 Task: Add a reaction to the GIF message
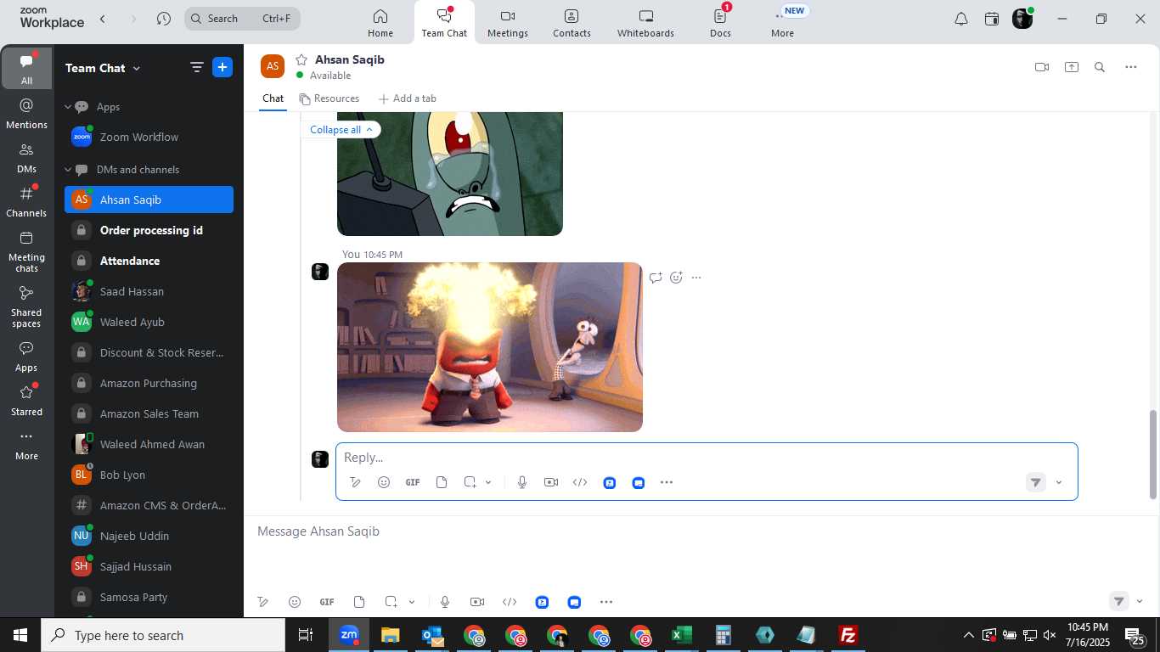[x=676, y=278]
